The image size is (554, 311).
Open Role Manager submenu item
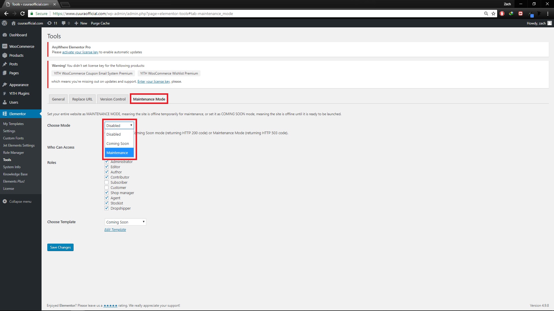(13, 153)
